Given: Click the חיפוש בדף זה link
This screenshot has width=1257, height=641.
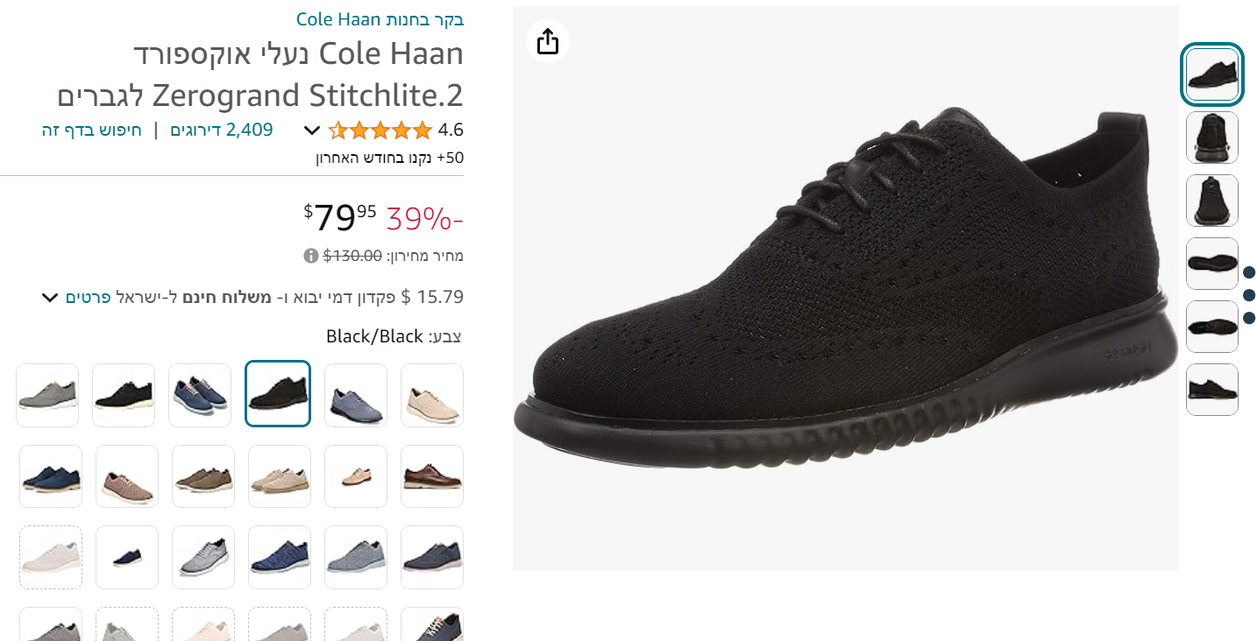Looking at the screenshot, I should click(91, 130).
